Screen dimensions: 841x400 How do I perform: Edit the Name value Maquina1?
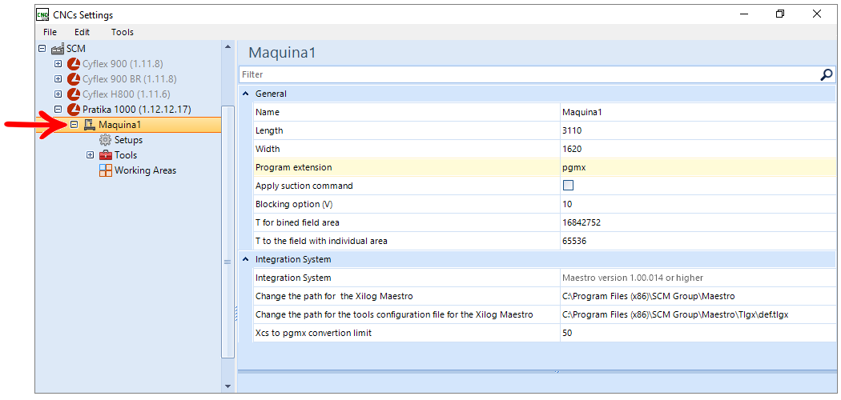698,113
